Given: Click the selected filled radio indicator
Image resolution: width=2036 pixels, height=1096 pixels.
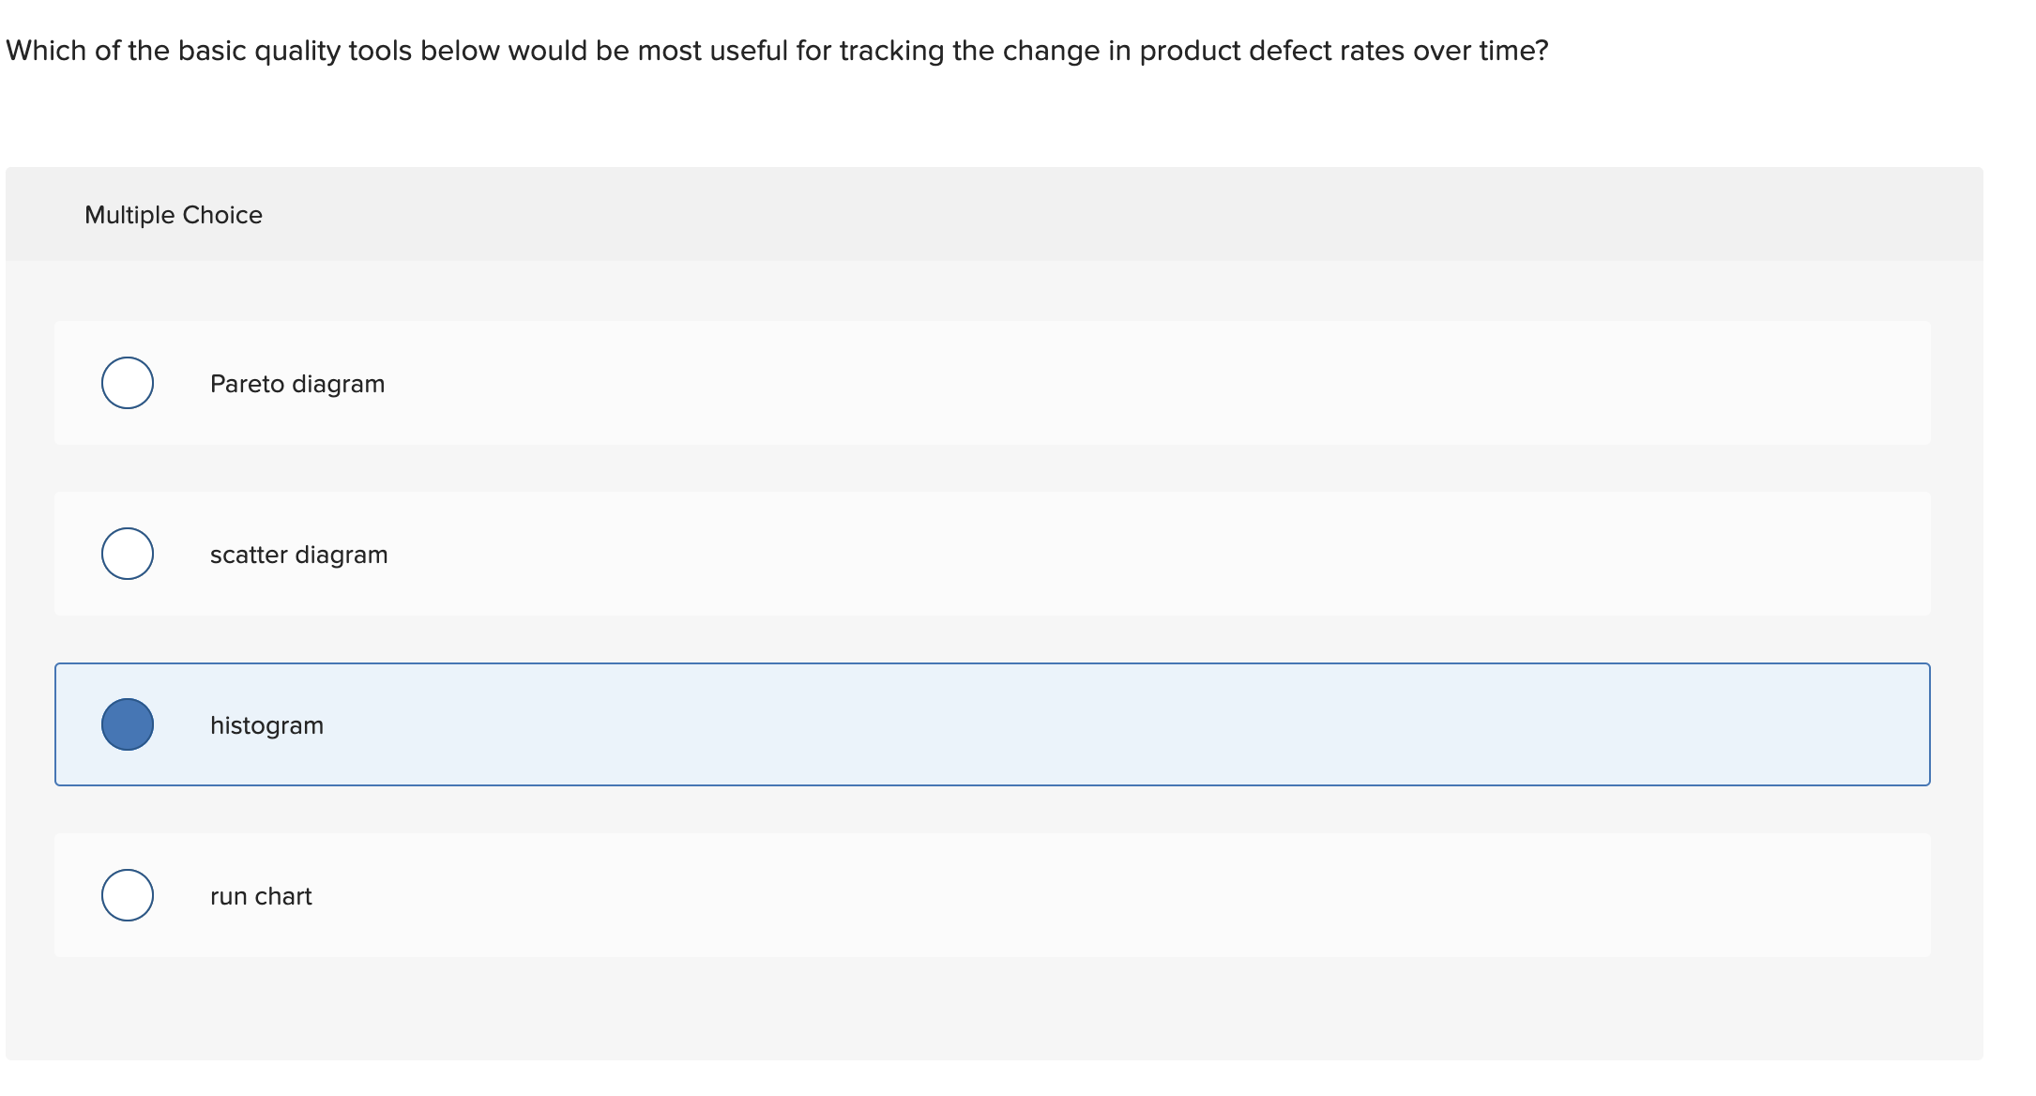Looking at the screenshot, I should point(127,723).
